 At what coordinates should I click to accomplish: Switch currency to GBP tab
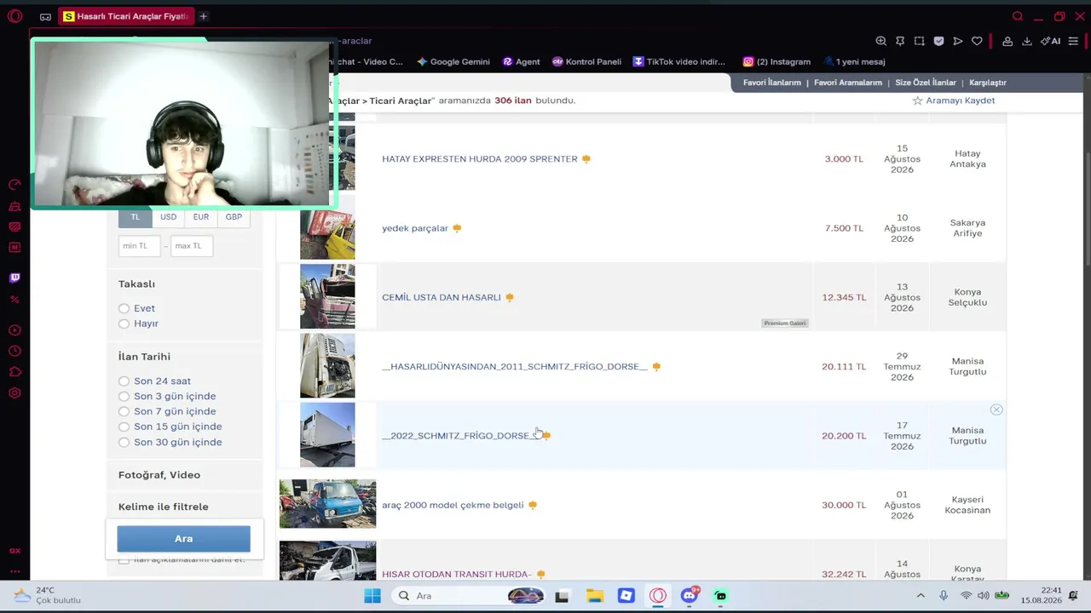click(x=234, y=217)
